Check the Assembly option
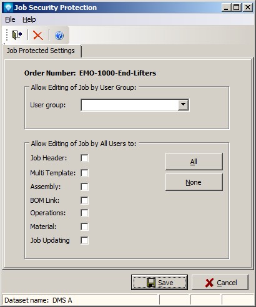Screen dimensions: 256x307 [x=84, y=187]
